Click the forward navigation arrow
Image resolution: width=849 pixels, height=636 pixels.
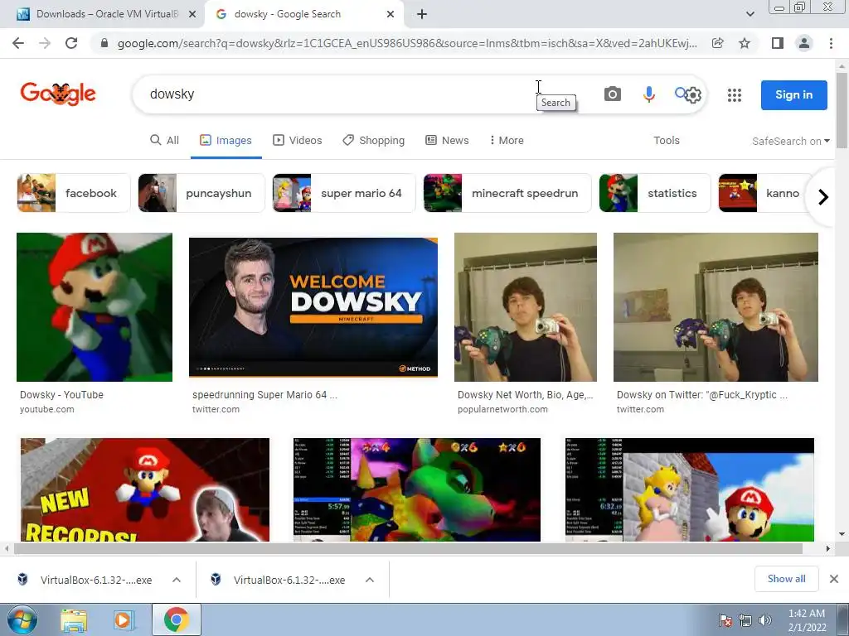pyautogui.click(x=45, y=43)
